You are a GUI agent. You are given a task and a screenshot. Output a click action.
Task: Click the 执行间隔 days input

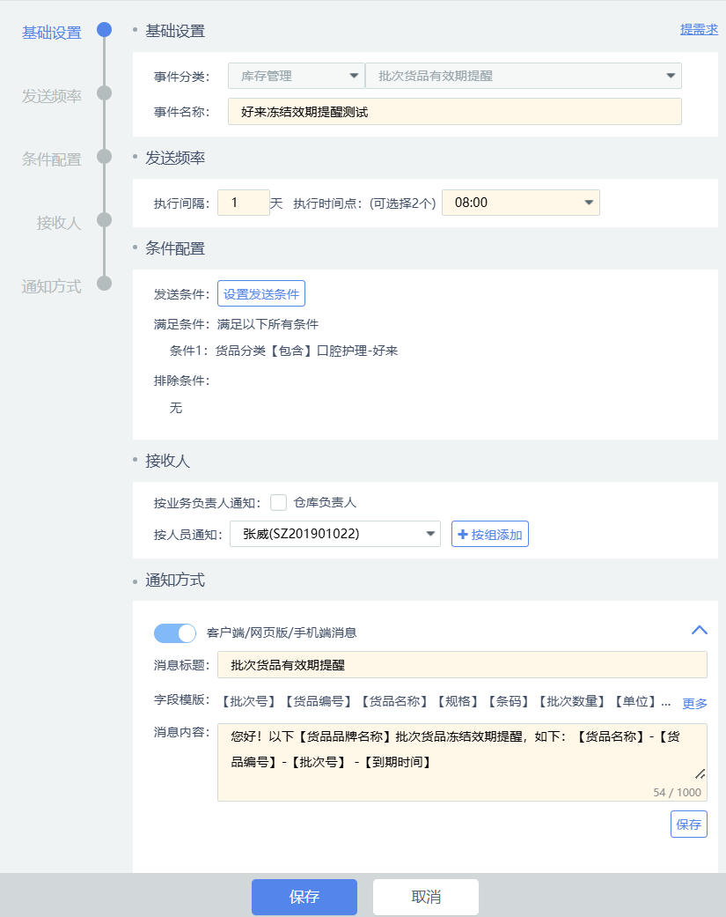point(244,203)
